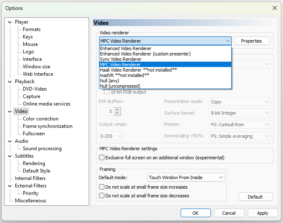Open the Capture options page
Viewport: 283px width, 223px height.
tap(31, 96)
